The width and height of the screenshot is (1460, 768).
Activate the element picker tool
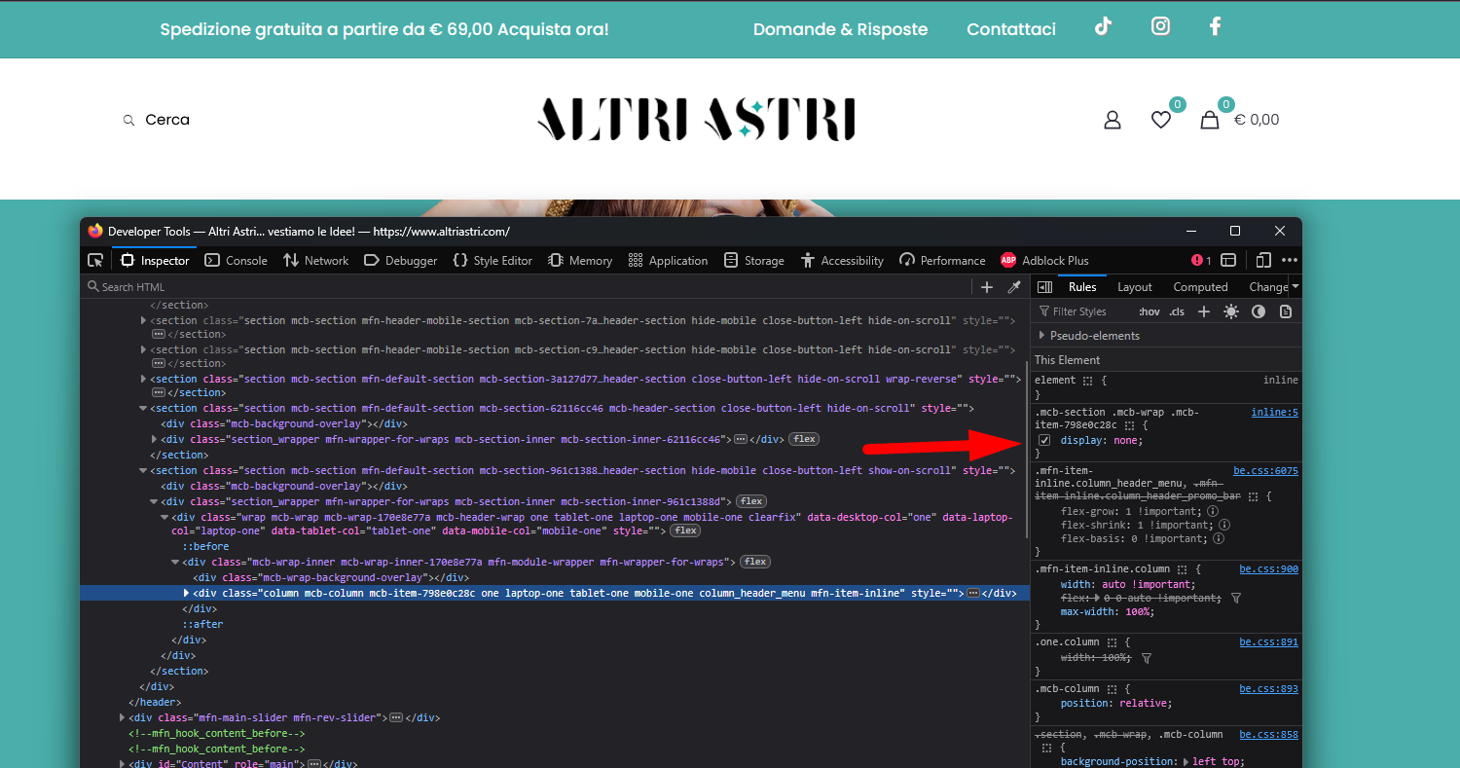[x=95, y=260]
